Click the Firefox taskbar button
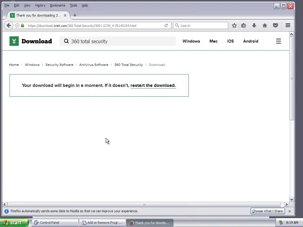 tap(150, 223)
